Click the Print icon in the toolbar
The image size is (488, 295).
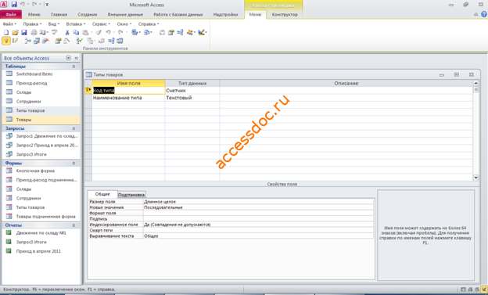tap(34, 32)
